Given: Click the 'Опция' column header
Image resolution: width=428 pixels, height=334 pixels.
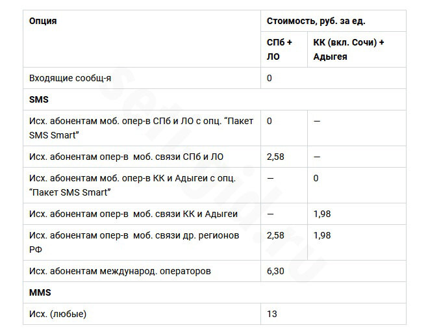Looking at the screenshot, I should [43, 21].
